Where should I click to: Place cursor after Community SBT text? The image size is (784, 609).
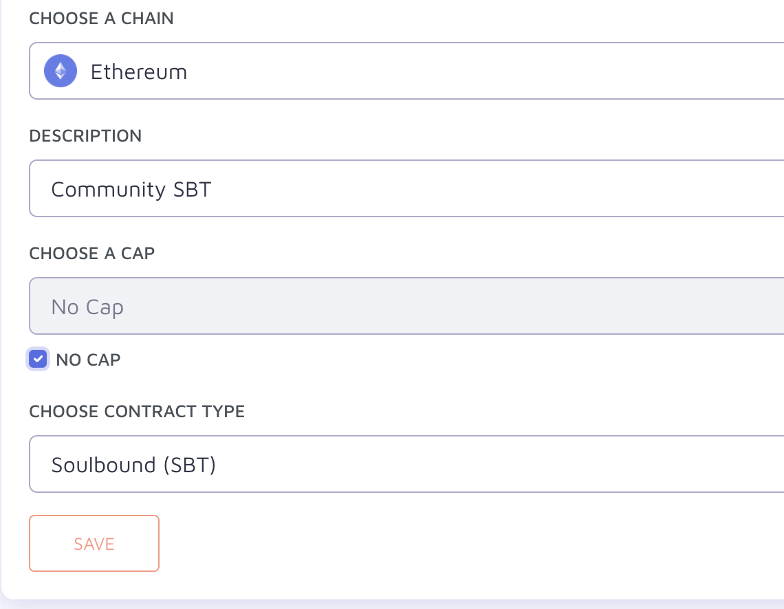coord(213,189)
